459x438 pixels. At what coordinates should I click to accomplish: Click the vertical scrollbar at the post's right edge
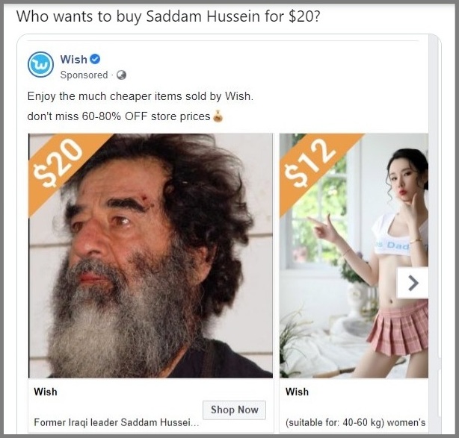434,234
